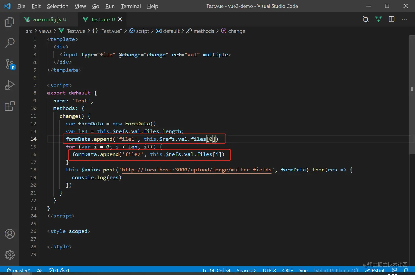This screenshot has height=275, width=415.
Task: Click the "<template>" tag on line 1
Action: click(63, 39)
